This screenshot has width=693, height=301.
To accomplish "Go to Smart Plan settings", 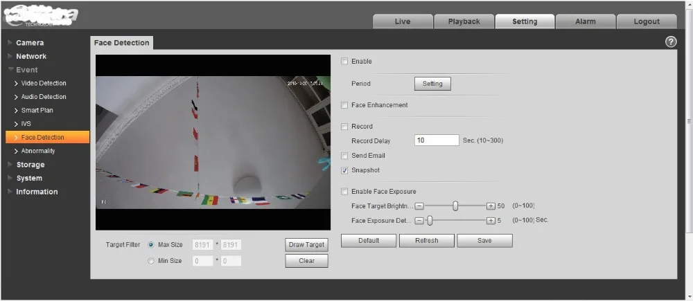I will click(37, 110).
